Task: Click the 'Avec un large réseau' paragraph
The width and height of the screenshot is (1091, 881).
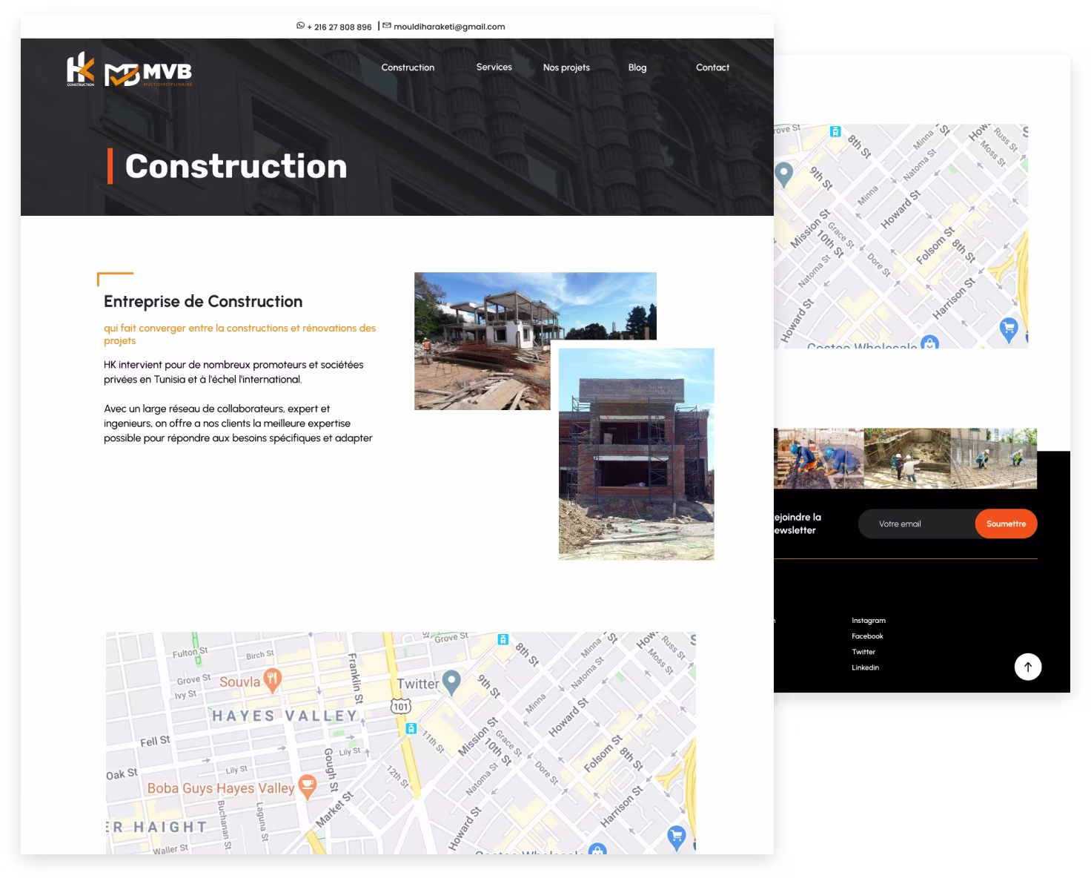Action: 238,423
